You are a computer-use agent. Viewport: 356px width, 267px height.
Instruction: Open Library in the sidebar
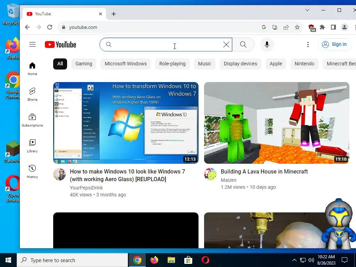[x=32, y=146]
